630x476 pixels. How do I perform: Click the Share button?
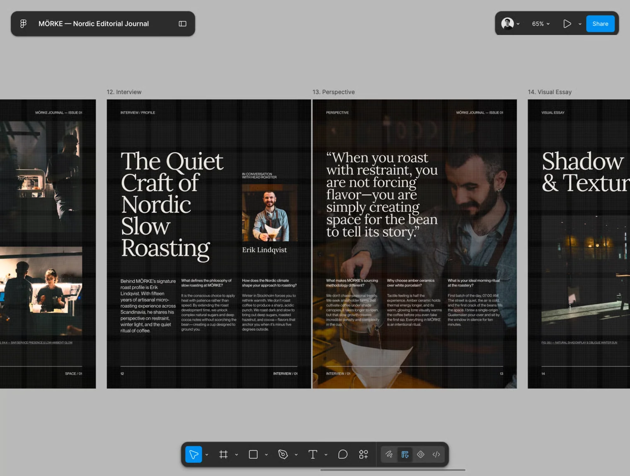(x=600, y=24)
